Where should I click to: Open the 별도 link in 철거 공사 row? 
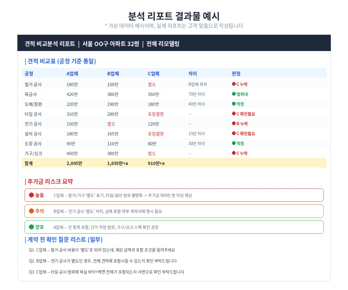[x=153, y=84]
